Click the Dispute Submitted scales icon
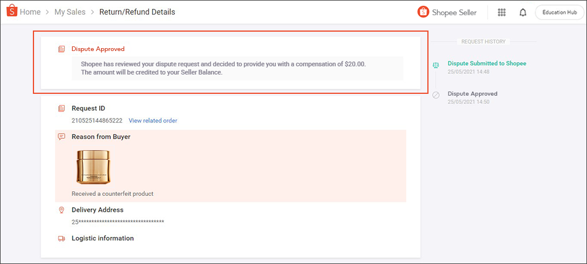Screen dimensions: 587x264 pos(436,66)
